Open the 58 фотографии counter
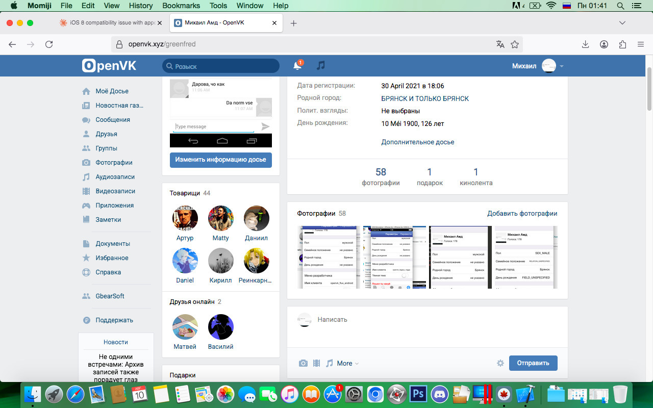Viewport: 653px width, 408px height. click(x=381, y=177)
